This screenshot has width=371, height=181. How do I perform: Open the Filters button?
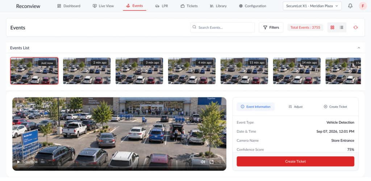[x=271, y=27]
